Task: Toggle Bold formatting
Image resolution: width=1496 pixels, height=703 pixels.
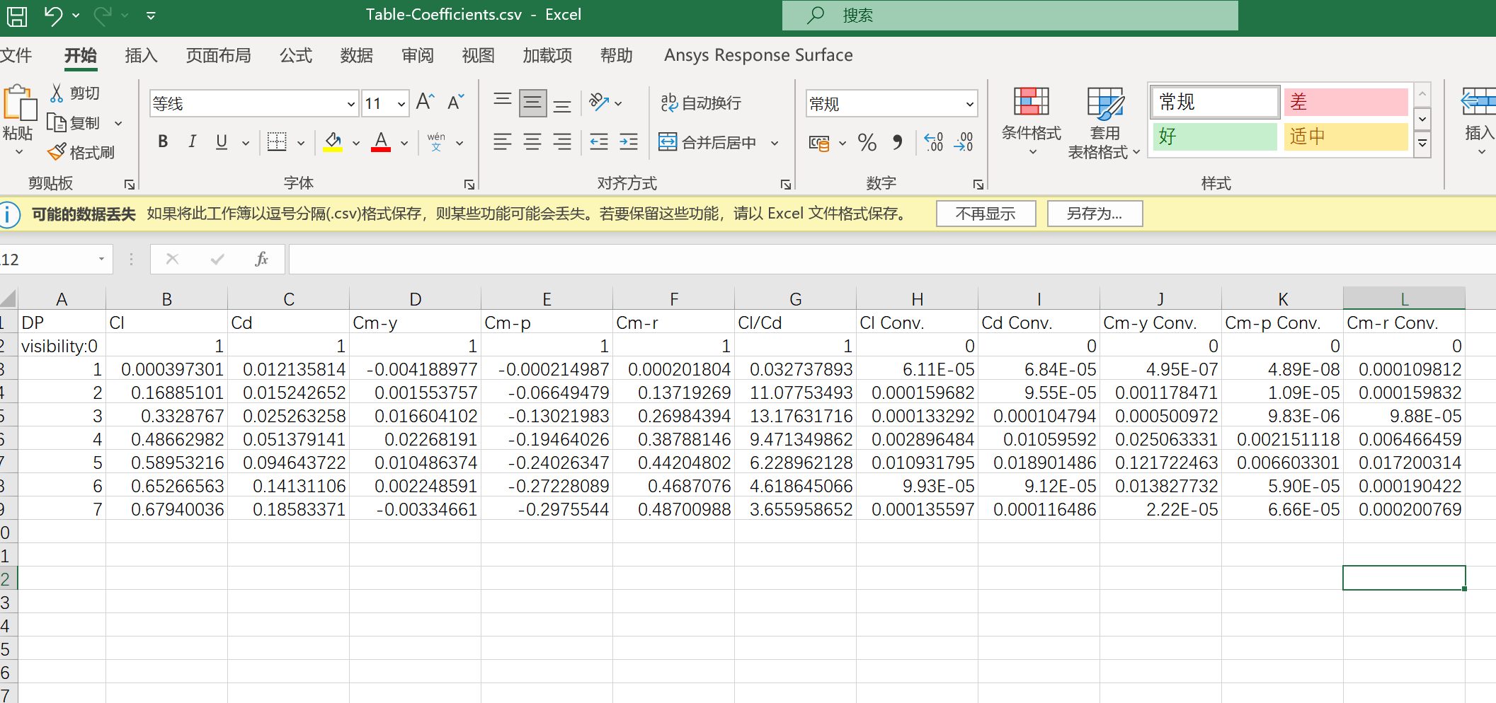Action: pos(163,142)
